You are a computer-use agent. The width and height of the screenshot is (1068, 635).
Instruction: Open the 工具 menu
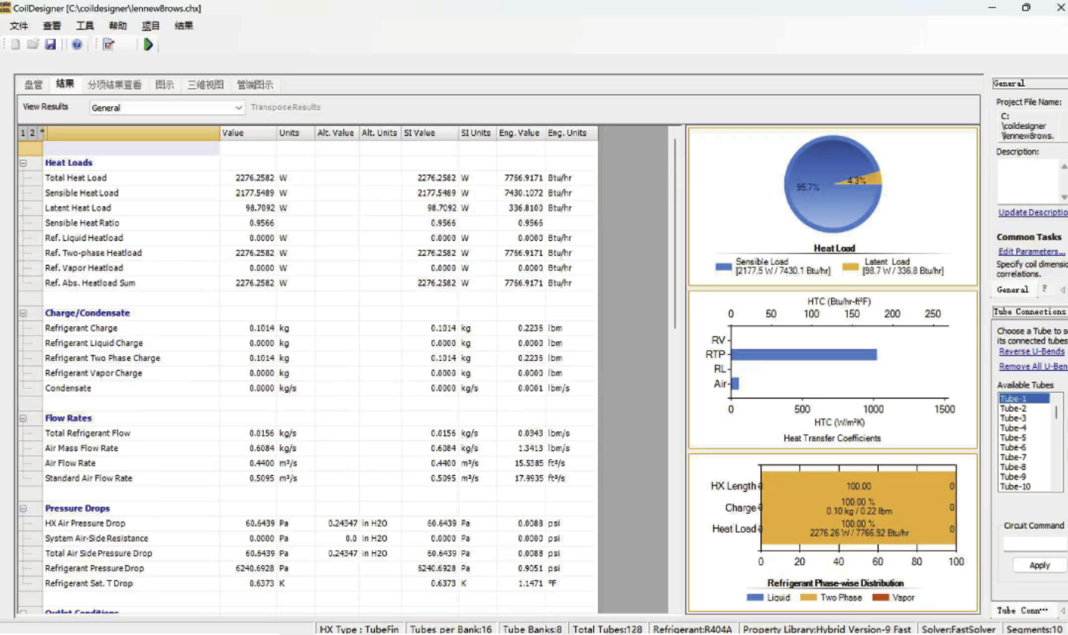[x=85, y=26]
